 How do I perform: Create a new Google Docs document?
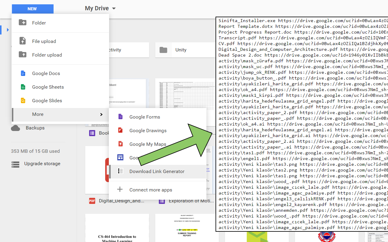[60, 73]
